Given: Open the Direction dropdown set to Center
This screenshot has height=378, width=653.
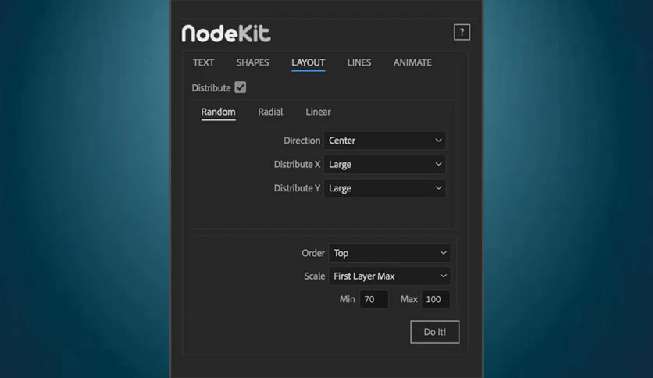Looking at the screenshot, I should [x=385, y=141].
